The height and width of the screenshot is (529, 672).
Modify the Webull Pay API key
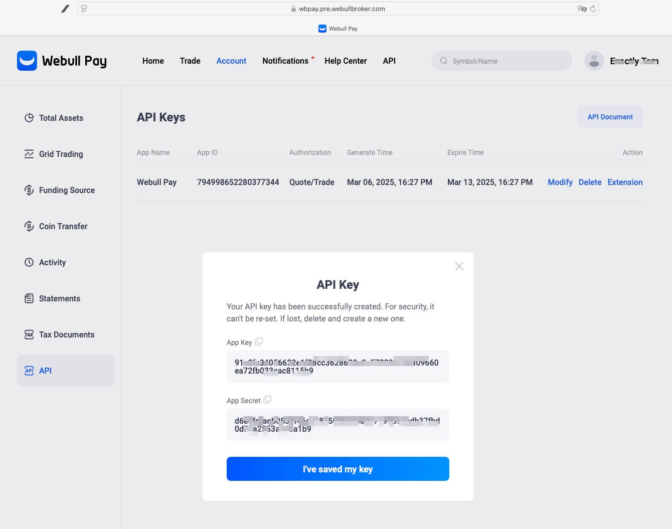click(x=560, y=182)
